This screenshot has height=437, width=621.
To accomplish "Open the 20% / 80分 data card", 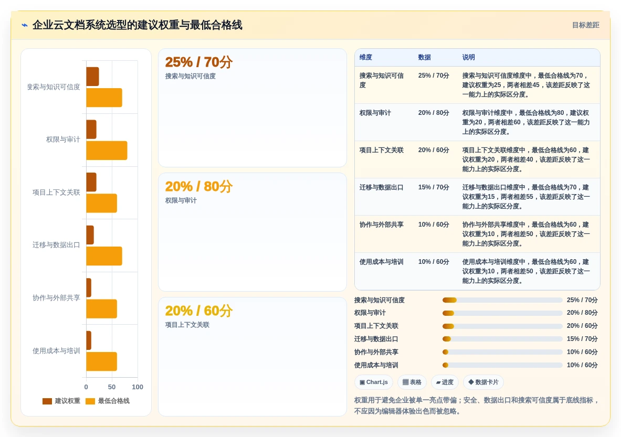I will tap(252, 232).
